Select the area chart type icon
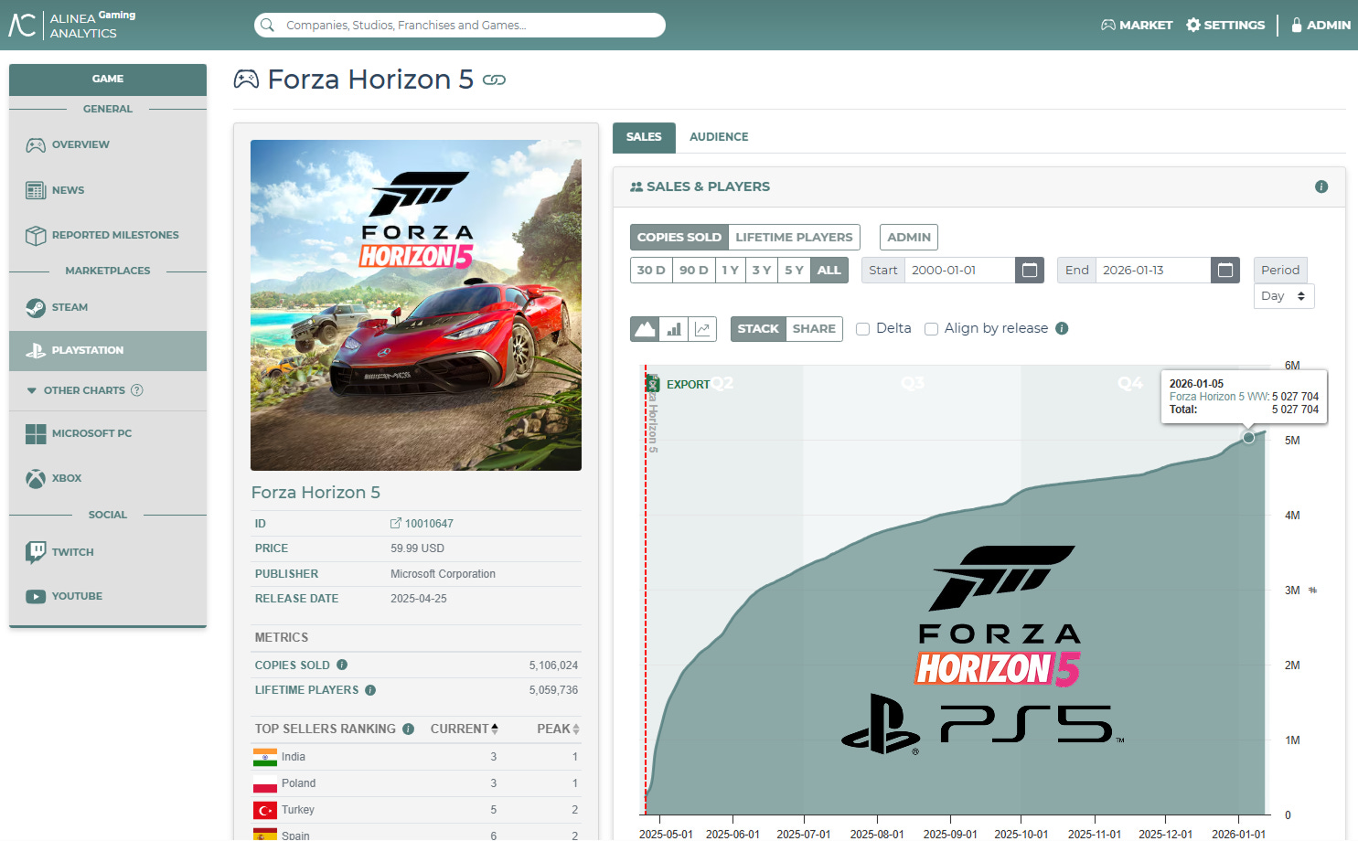 pyautogui.click(x=645, y=329)
